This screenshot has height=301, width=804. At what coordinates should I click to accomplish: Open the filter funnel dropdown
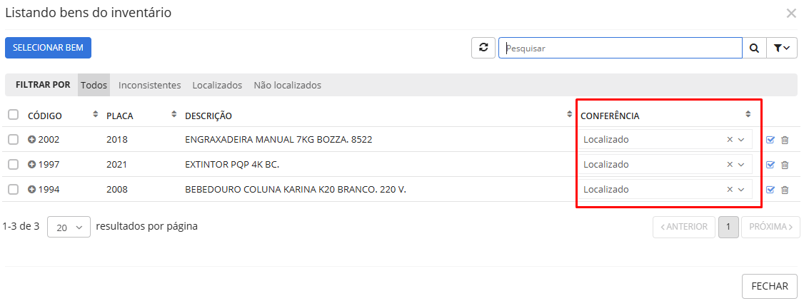(782, 48)
